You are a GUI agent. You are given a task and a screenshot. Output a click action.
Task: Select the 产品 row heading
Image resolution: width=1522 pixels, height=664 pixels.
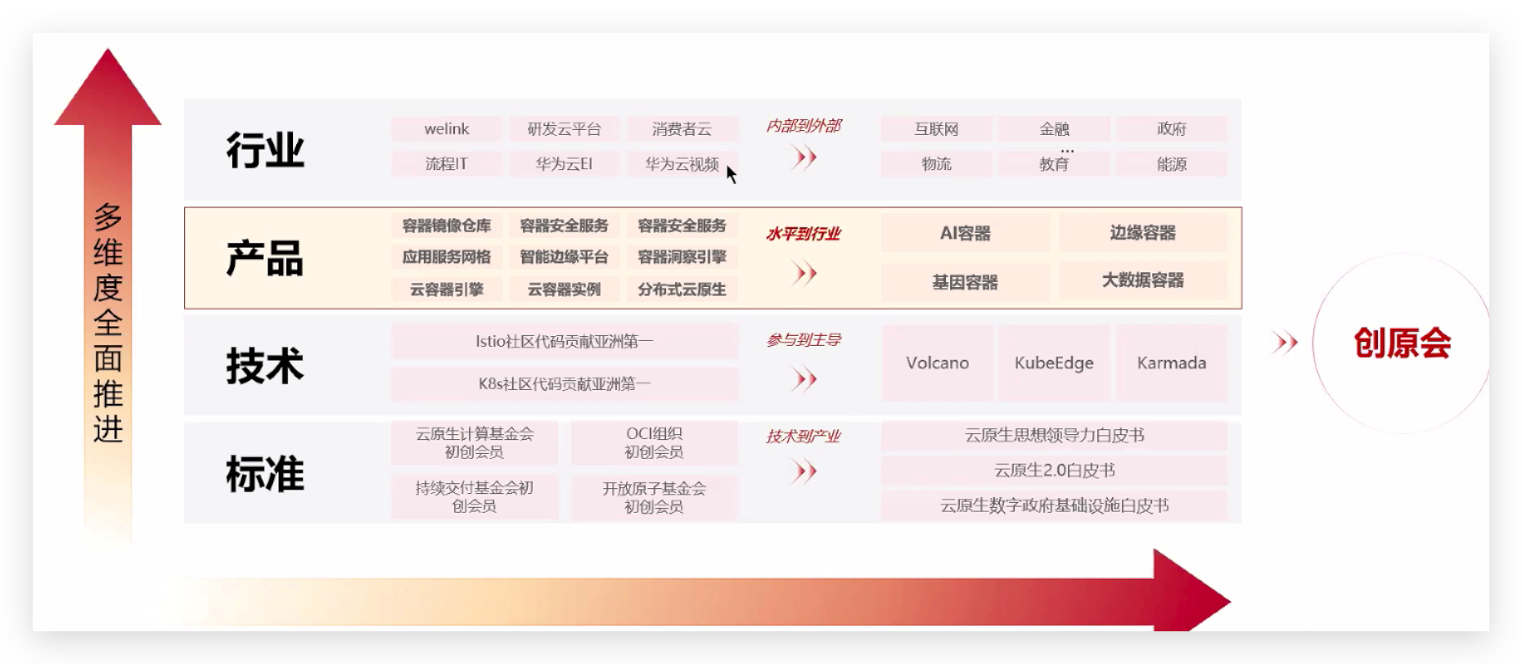[265, 258]
